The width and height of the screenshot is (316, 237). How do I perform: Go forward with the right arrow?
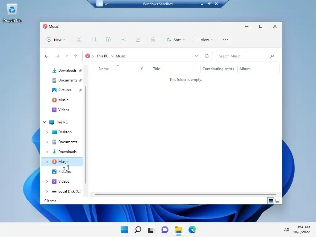(57, 56)
